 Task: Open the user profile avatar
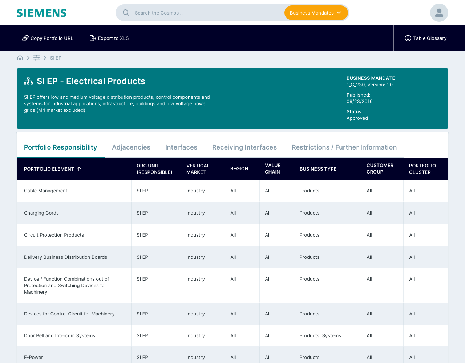click(439, 13)
